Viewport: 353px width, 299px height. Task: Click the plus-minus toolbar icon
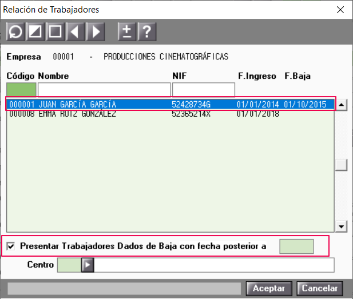(x=127, y=31)
